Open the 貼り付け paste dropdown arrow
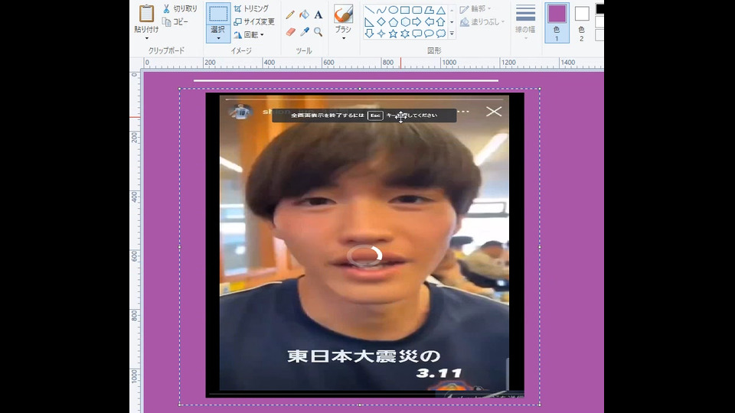Screen dimensions: 735x413 (x=146, y=38)
